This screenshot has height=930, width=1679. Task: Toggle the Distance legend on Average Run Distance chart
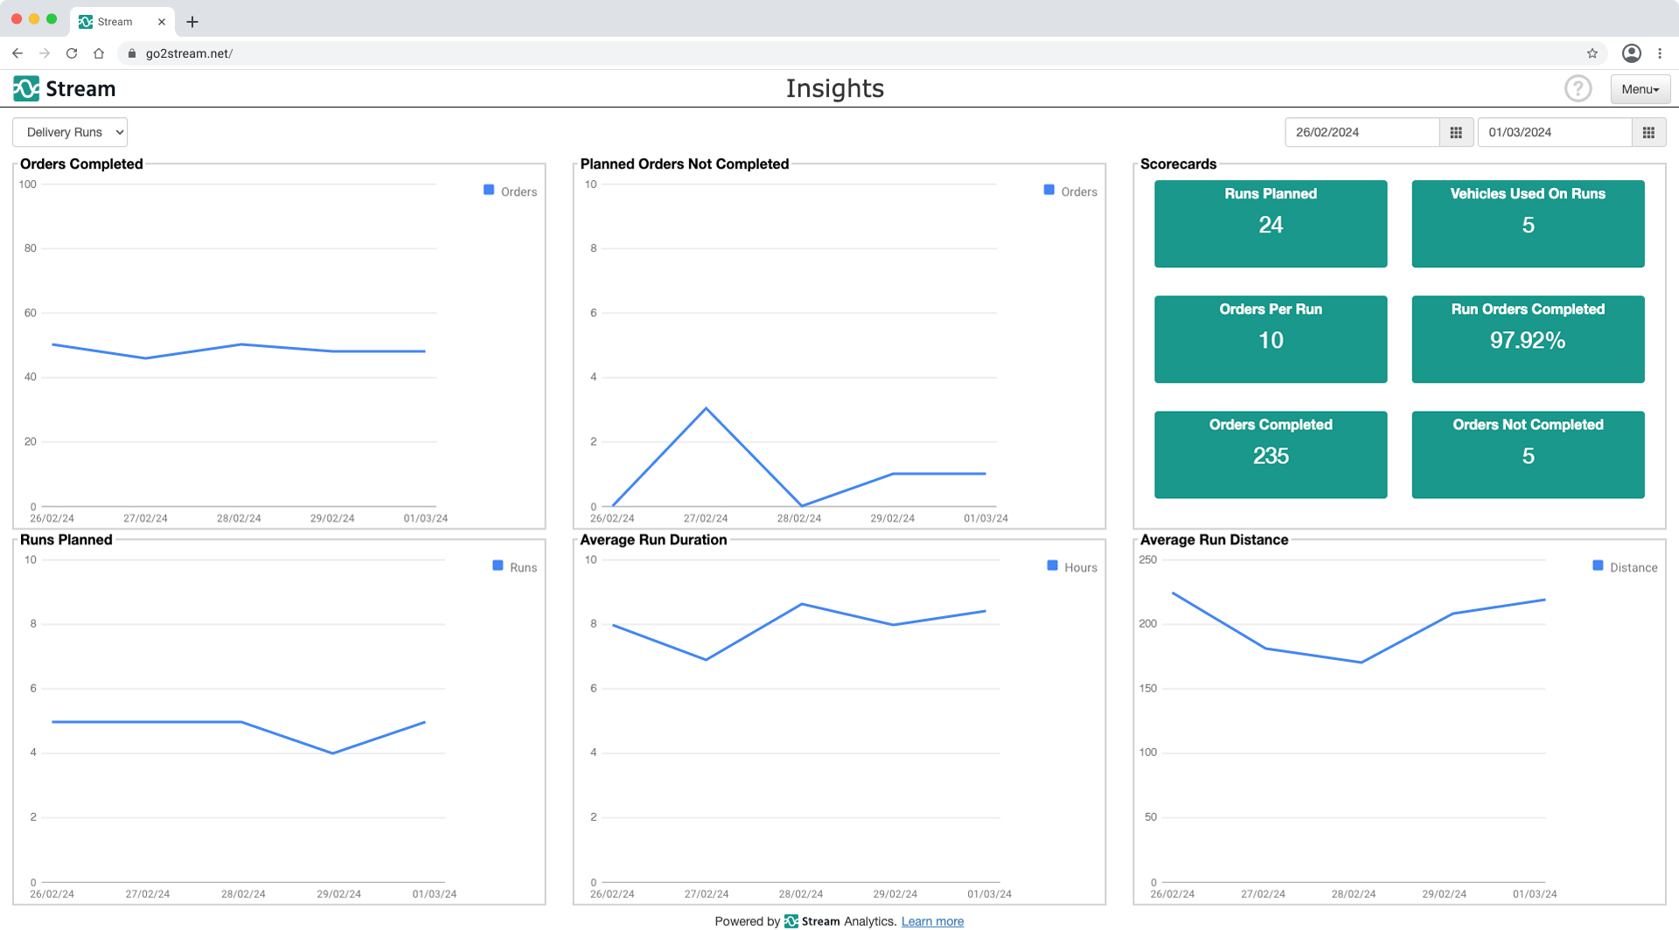(x=1598, y=566)
